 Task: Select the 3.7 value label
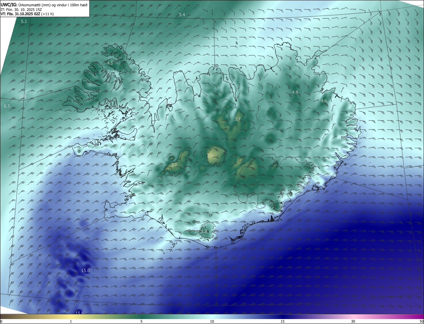pyautogui.click(x=238, y=119)
